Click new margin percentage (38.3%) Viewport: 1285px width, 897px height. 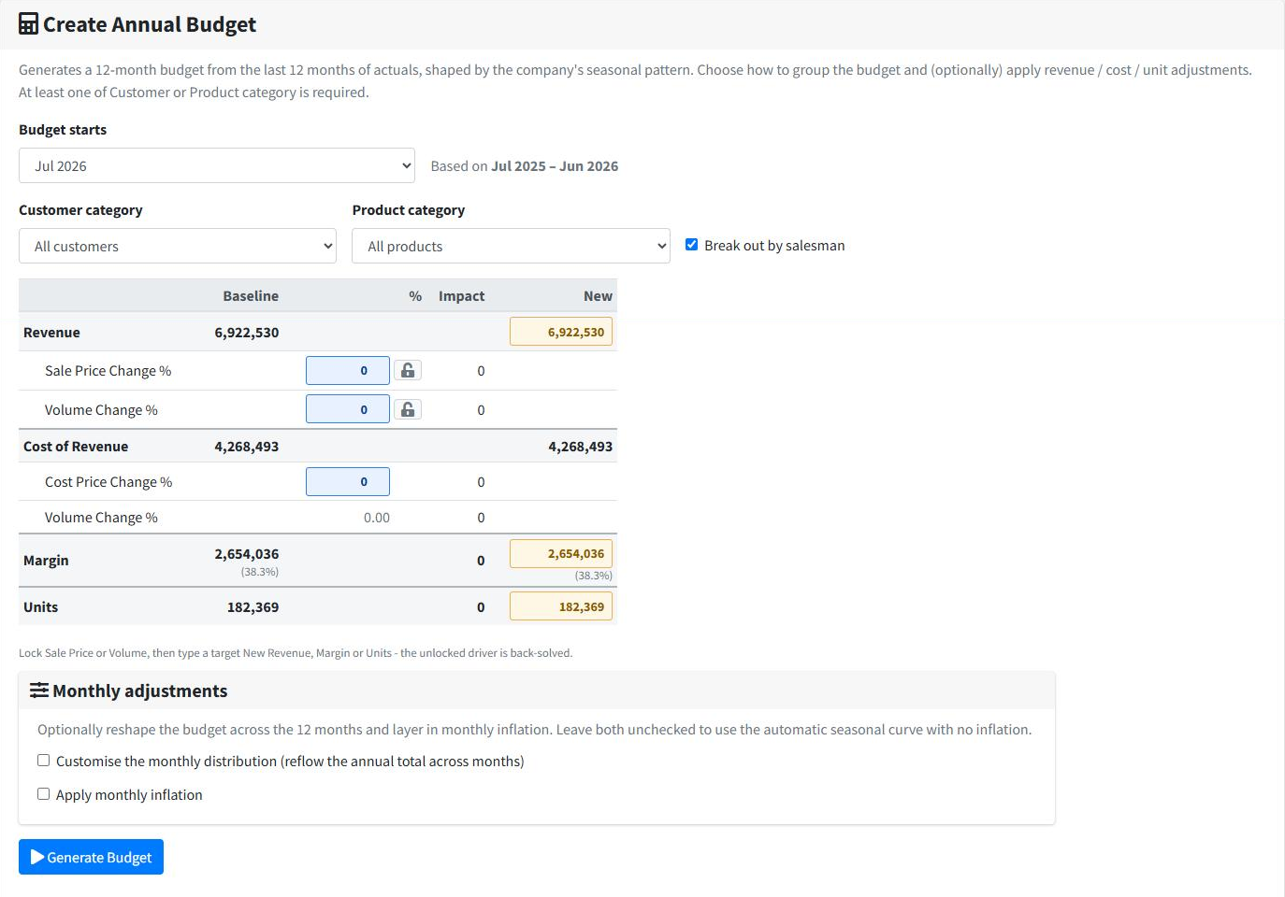pyautogui.click(x=594, y=576)
